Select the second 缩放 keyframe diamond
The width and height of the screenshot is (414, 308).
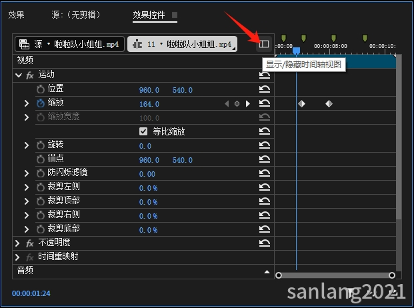pyautogui.click(x=329, y=104)
